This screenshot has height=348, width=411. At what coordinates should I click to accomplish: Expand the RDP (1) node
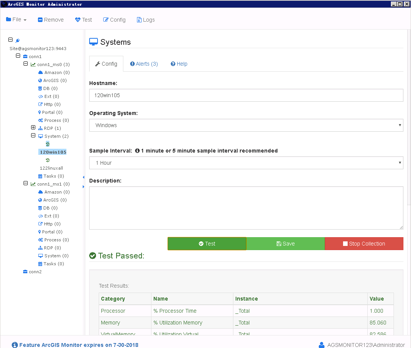pos(33,128)
